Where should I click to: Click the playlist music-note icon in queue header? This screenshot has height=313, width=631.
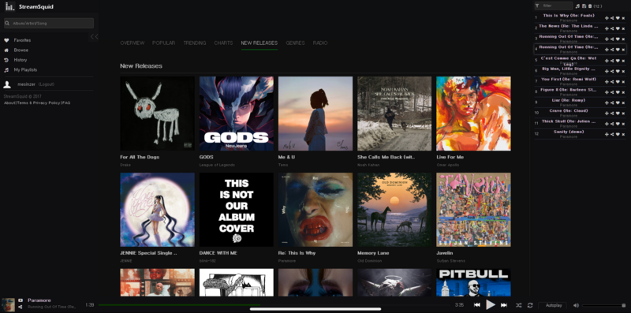coord(577,6)
